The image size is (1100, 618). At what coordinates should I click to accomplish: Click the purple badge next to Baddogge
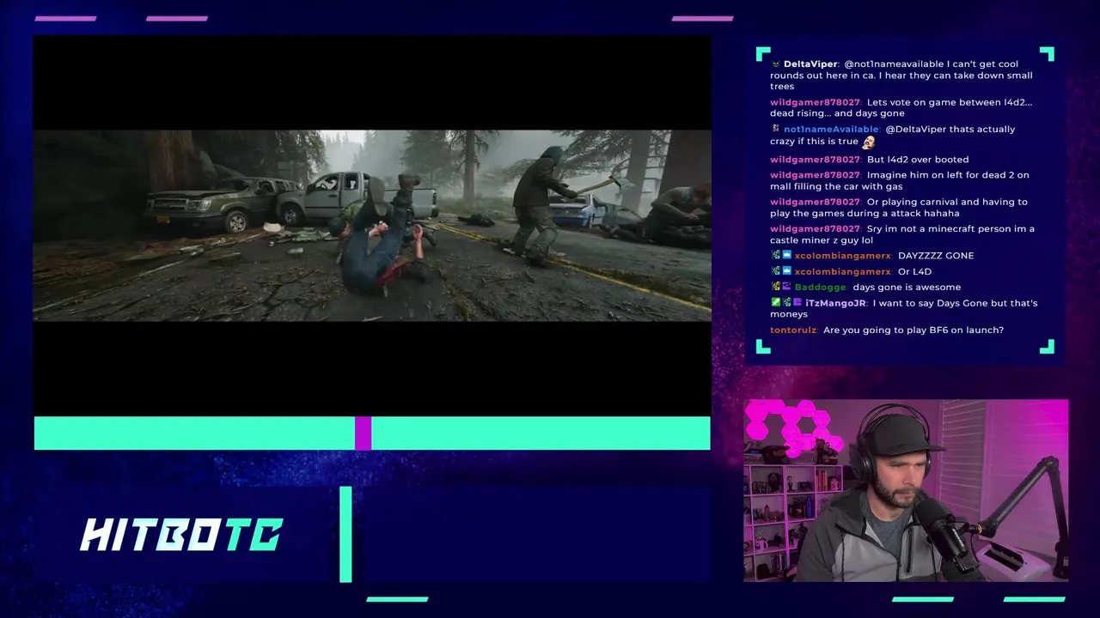pos(786,288)
